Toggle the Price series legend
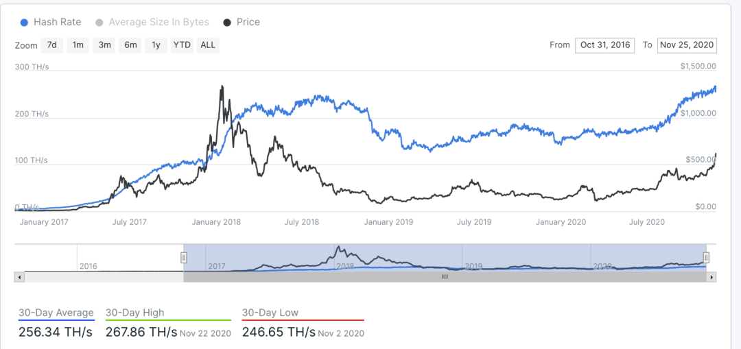Screen dimensions: 741x349 (242, 22)
